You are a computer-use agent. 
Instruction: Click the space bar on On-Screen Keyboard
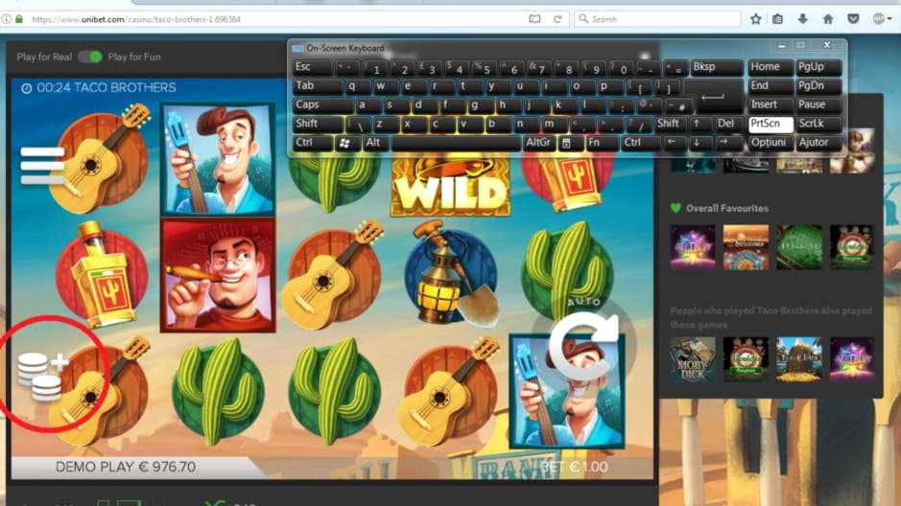point(456,144)
